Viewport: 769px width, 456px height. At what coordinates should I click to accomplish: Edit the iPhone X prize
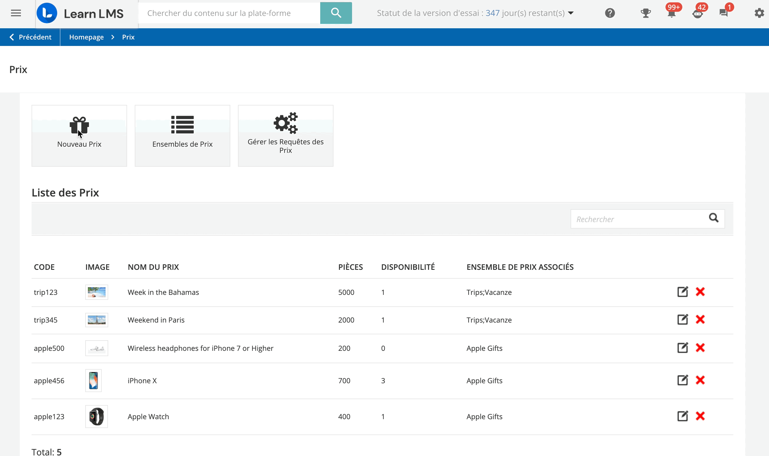click(682, 380)
